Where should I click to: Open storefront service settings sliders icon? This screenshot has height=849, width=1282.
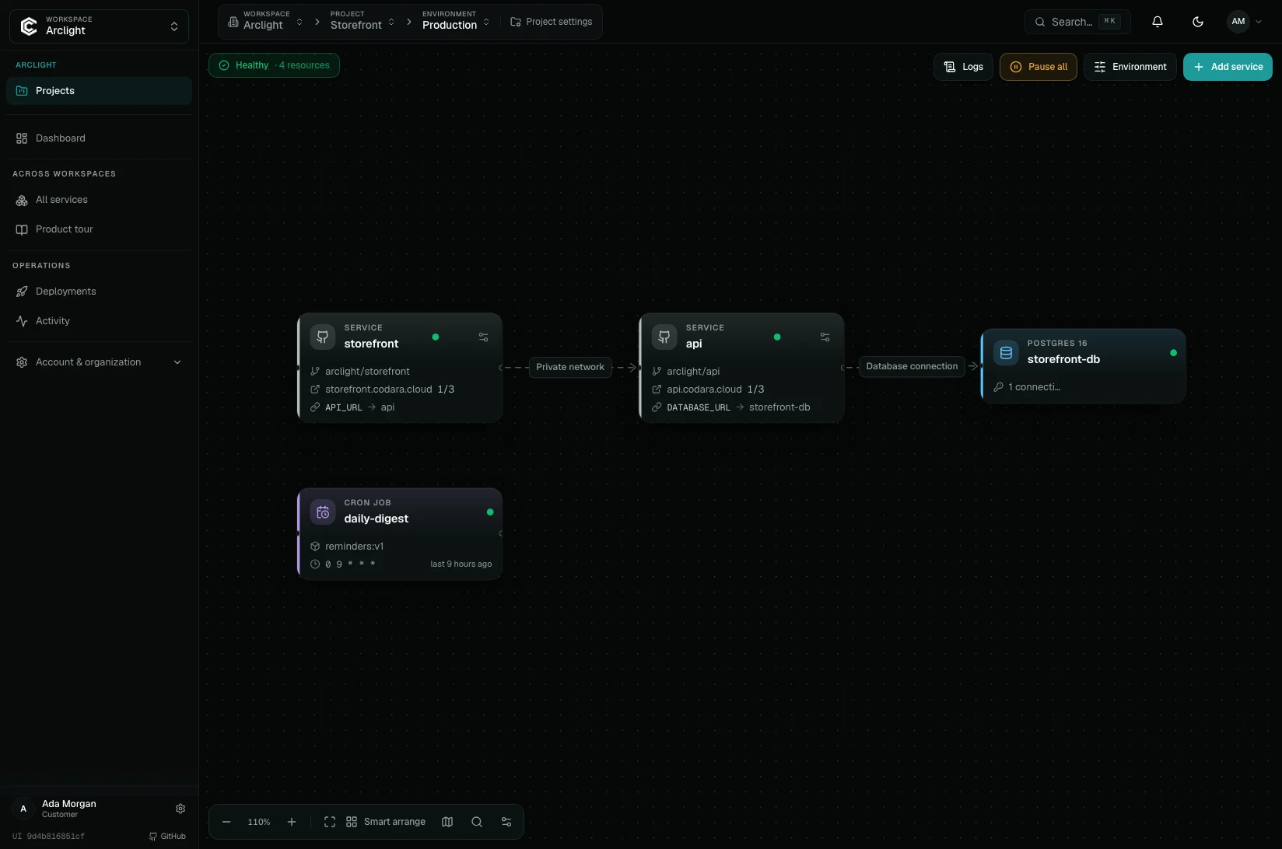point(483,337)
